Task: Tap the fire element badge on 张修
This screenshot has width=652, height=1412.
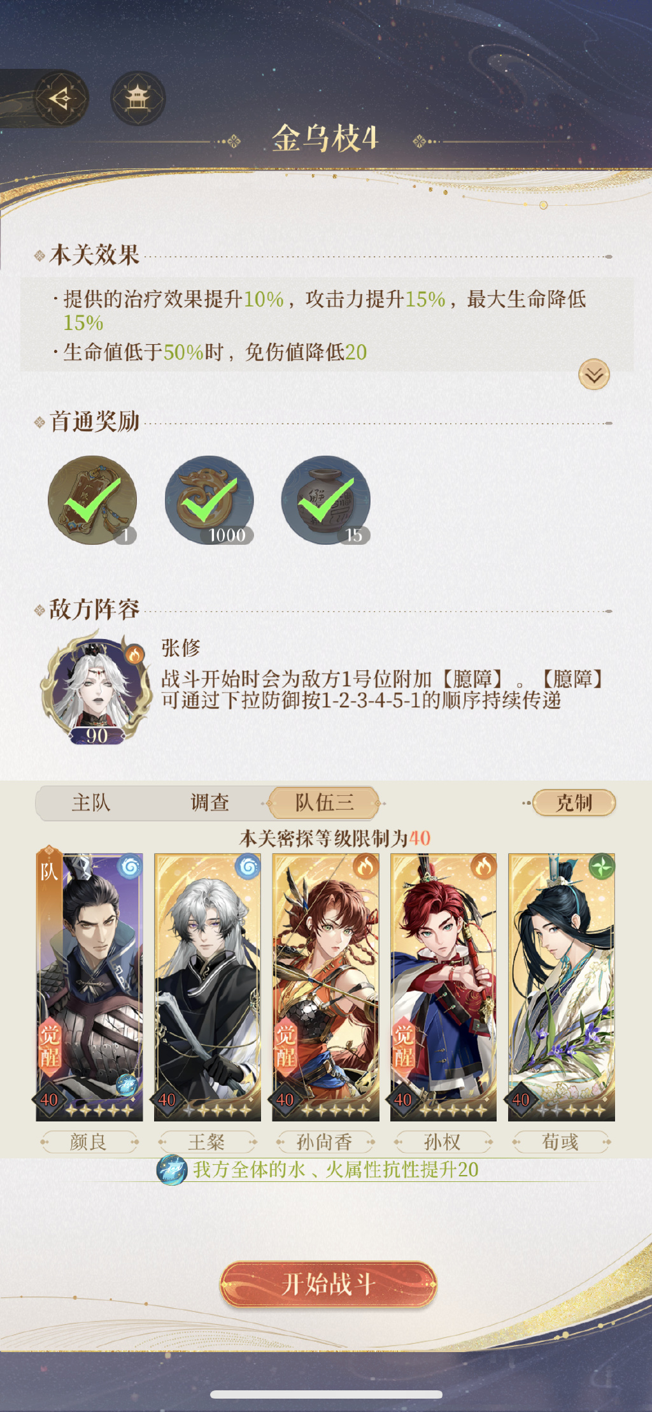Action: tap(134, 654)
